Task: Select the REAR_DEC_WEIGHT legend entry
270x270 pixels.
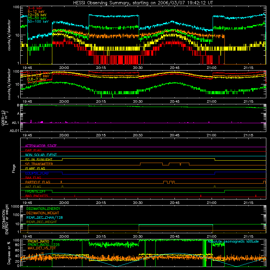Action: click(42, 222)
